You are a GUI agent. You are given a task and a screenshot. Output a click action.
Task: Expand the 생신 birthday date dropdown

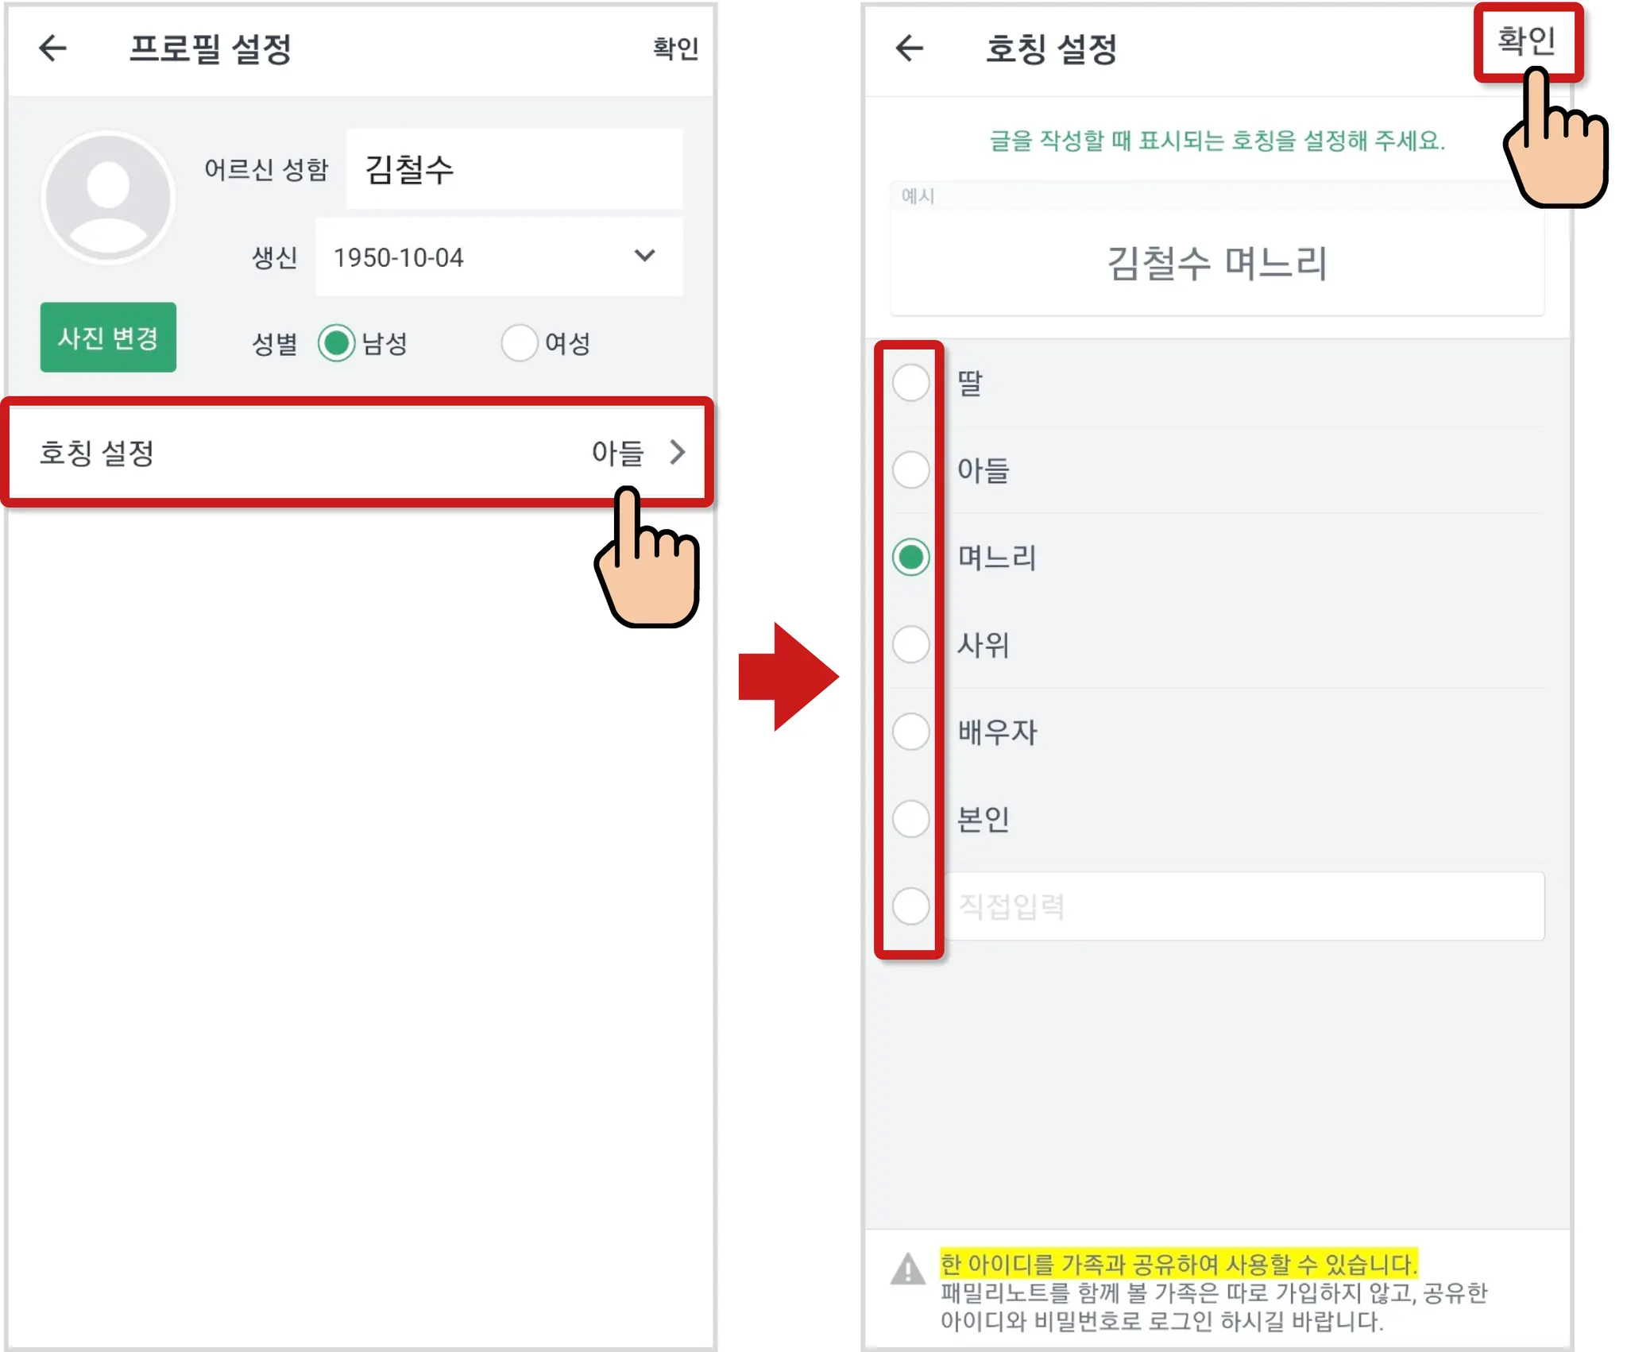pos(499,257)
